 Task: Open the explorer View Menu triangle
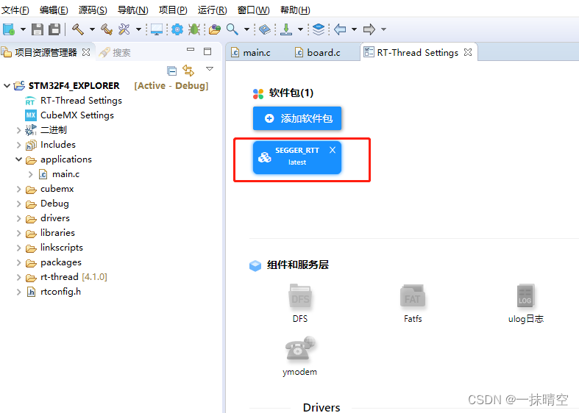click(210, 68)
